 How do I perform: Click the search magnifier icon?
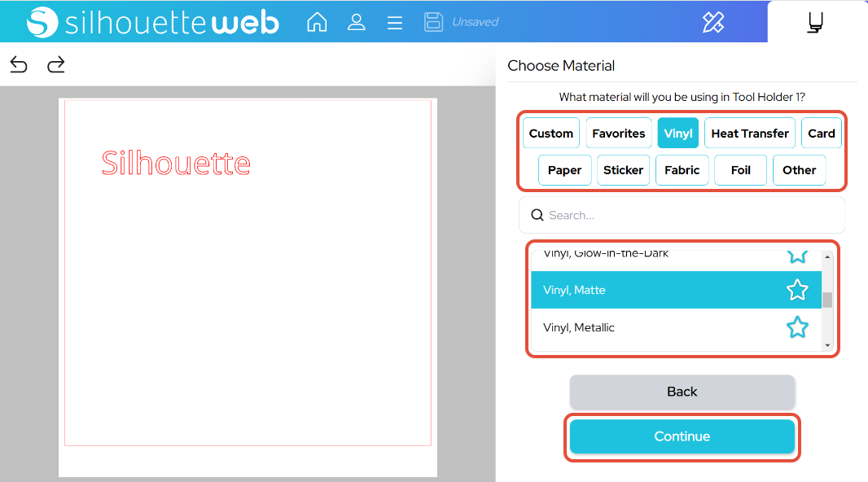(537, 215)
